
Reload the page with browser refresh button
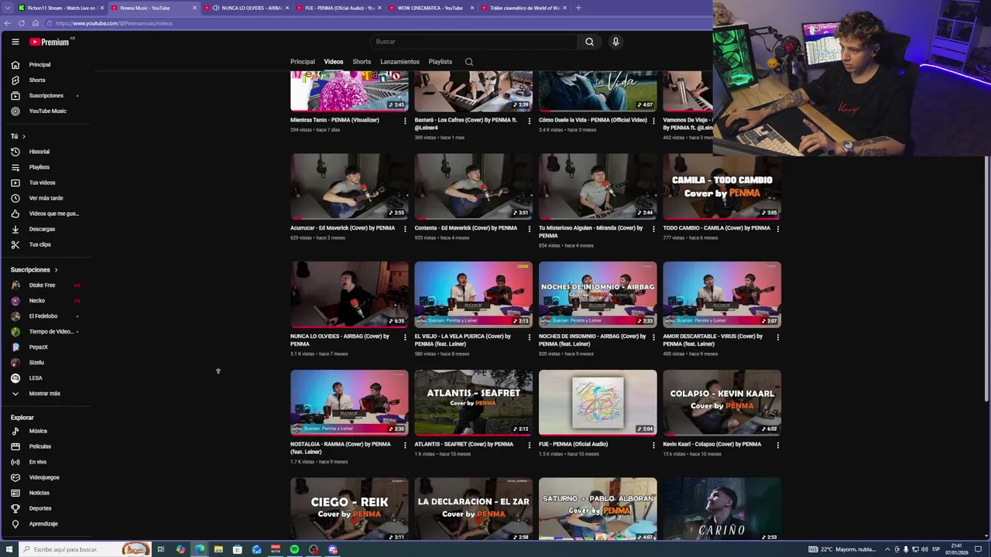tap(22, 23)
